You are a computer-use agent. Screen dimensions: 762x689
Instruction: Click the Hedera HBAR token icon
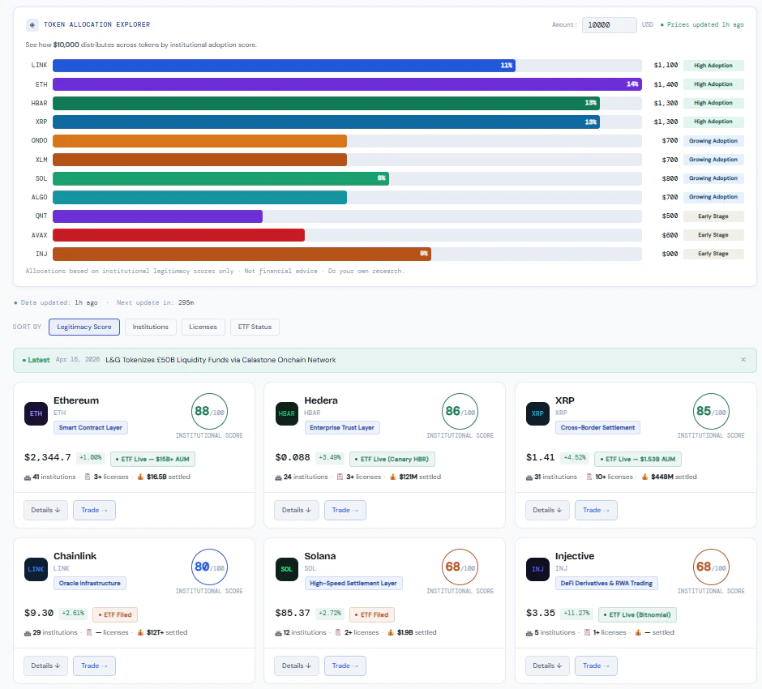(x=286, y=413)
